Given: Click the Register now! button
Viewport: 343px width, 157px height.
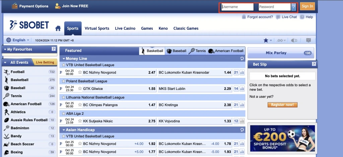Looking at the screenshot, I should pyautogui.click(x=282, y=105).
